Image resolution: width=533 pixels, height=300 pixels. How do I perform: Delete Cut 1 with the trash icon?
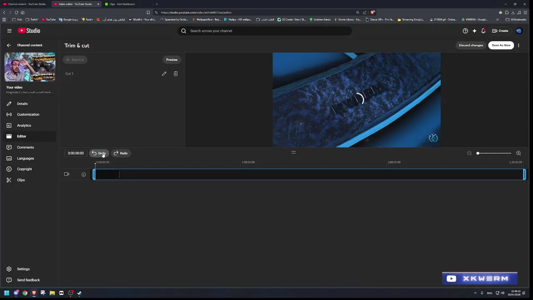tap(176, 74)
